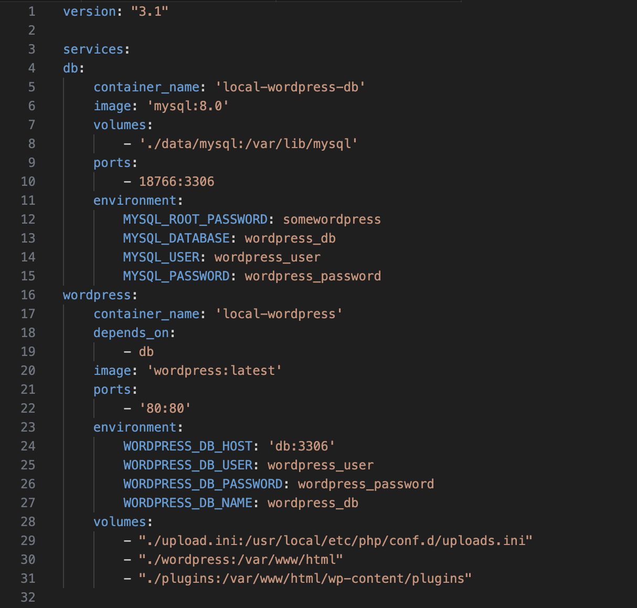Click the port mapping 18766:3306
This screenshot has height=608, width=637.
coord(176,182)
